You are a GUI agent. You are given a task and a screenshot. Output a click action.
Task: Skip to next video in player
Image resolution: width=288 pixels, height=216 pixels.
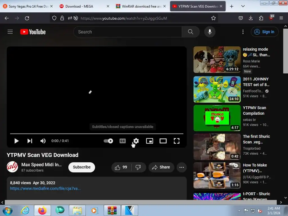(30, 141)
